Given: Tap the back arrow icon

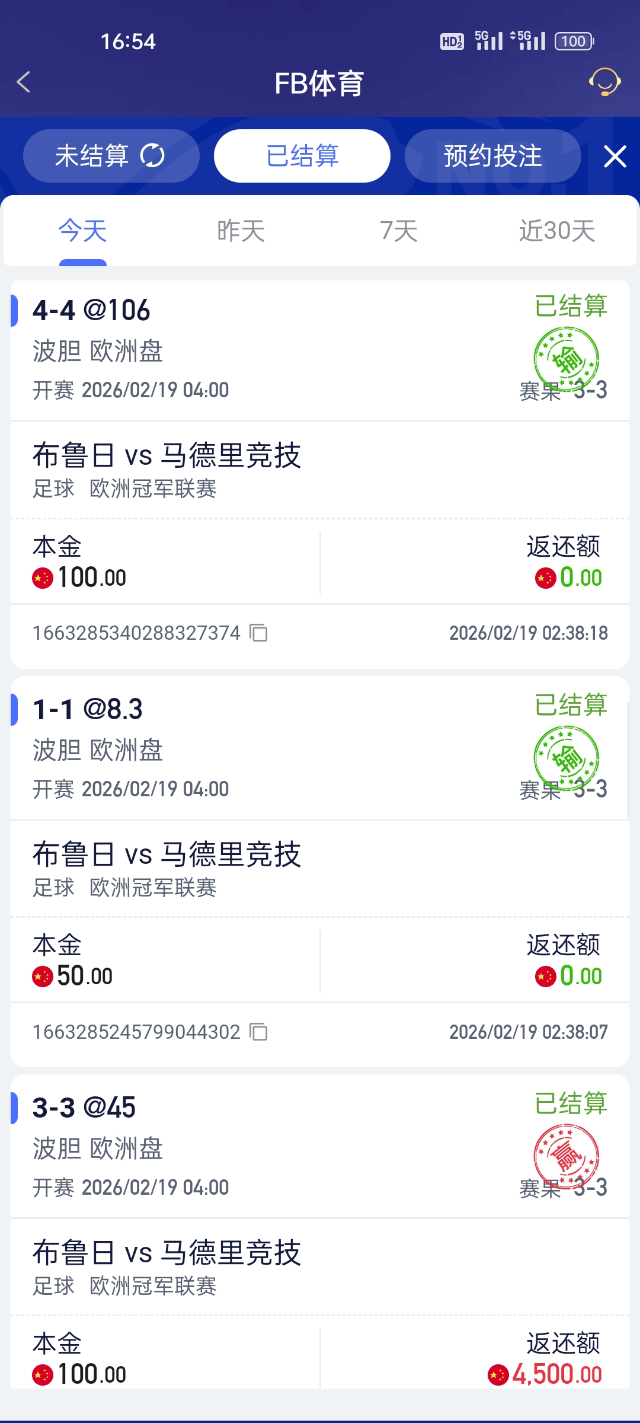Looking at the screenshot, I should 24,82.
